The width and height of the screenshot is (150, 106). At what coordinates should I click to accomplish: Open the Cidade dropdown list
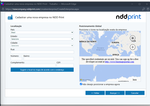[42, 45]
